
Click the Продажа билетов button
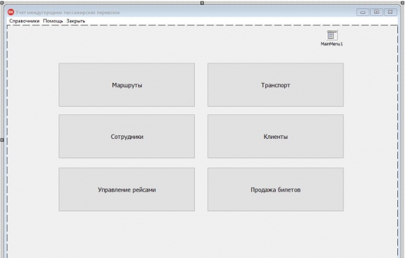click(276, 190)
